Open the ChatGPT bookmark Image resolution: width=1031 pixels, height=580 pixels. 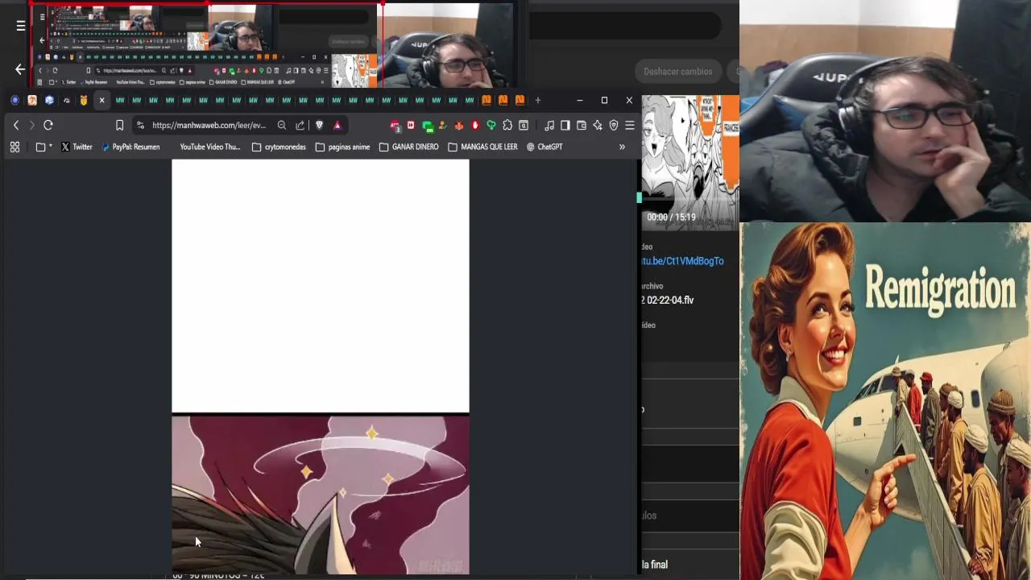point(544,147)
